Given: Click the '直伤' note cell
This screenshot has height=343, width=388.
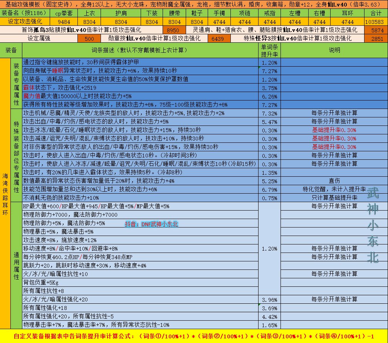Looking at the screenshot, I should 334,181.
